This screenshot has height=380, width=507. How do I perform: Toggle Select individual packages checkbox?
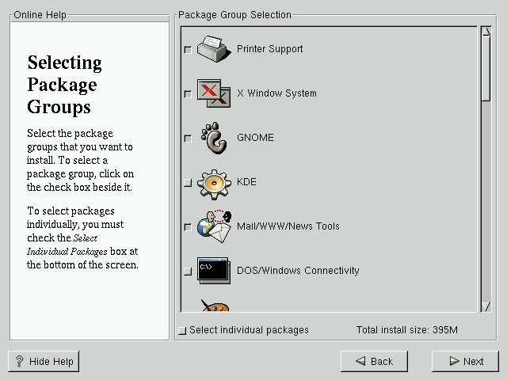(182, 331)
